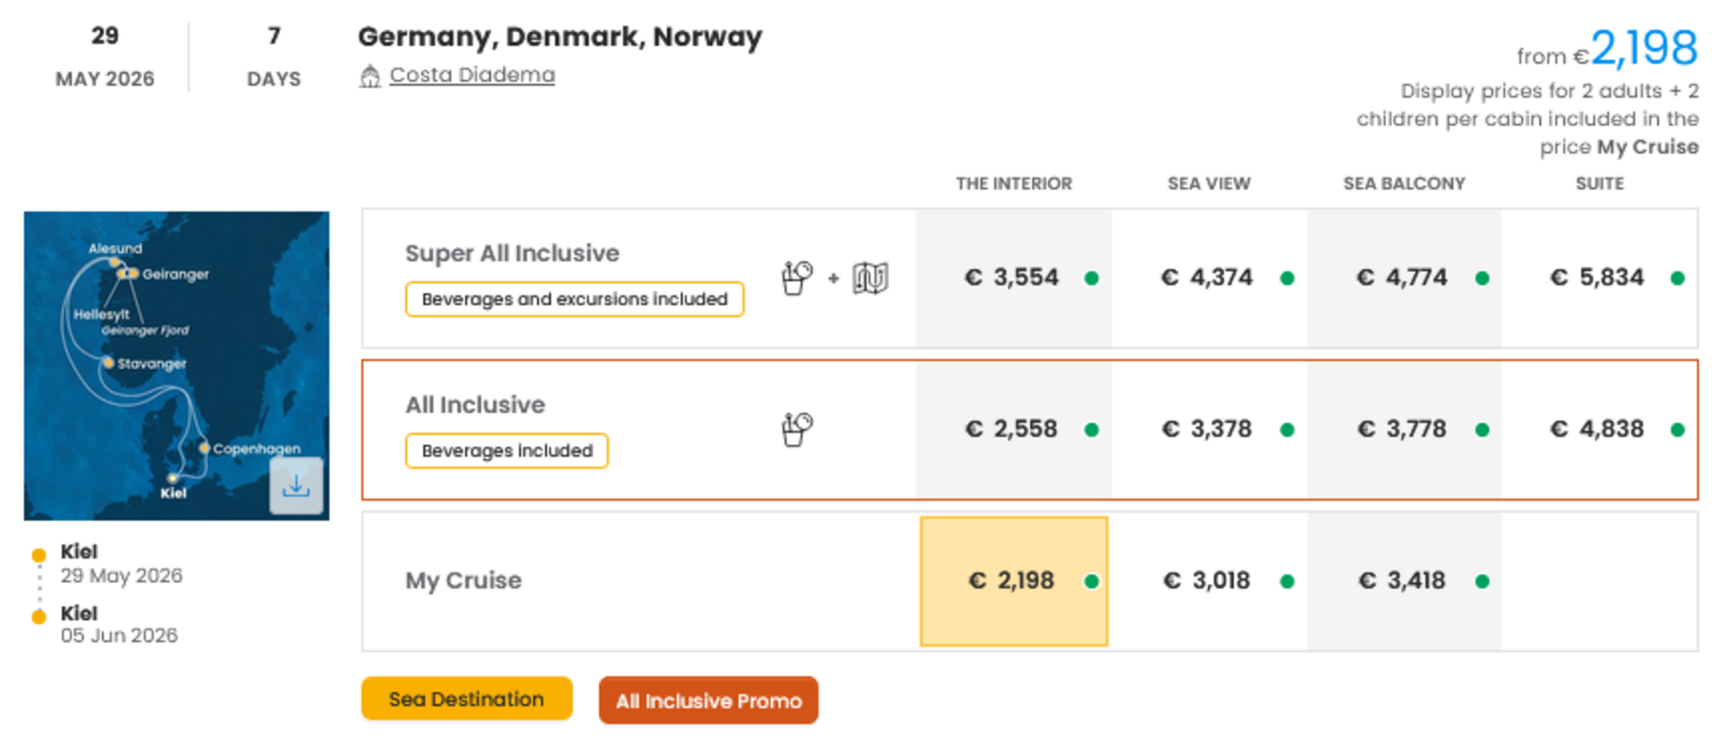1717x756 pixels.
Task: Click the green availability dot for Suite €5,834
Action: click(1677, 278)
